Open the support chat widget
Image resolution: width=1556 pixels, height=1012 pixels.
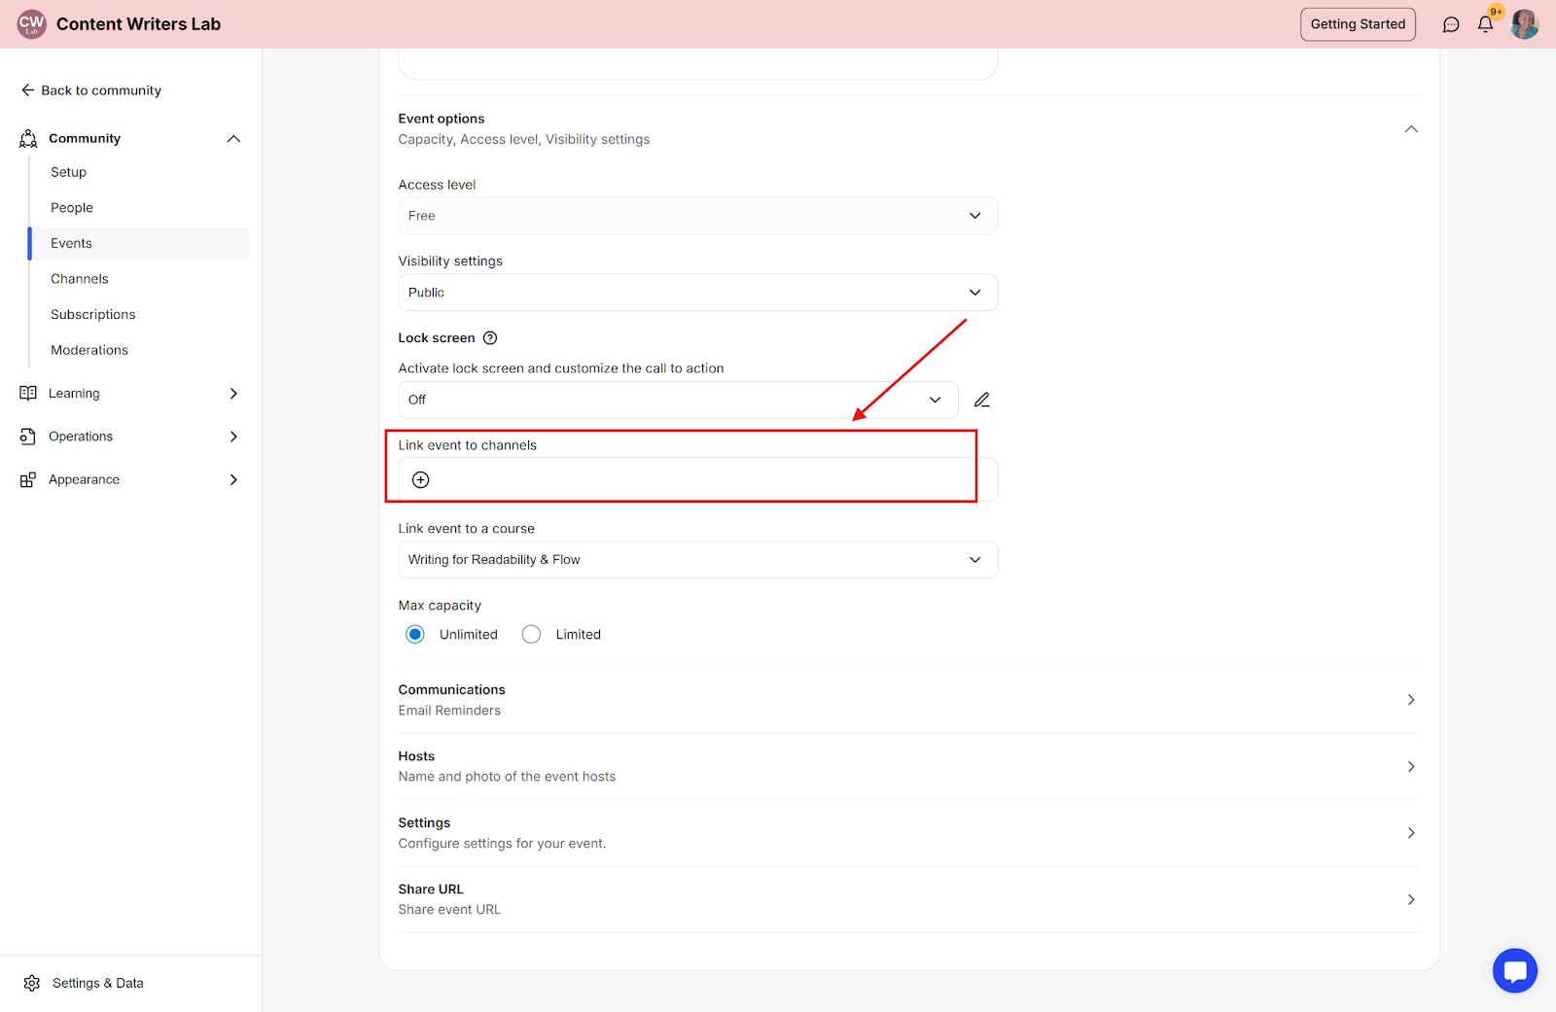(x=1515, y=970)
